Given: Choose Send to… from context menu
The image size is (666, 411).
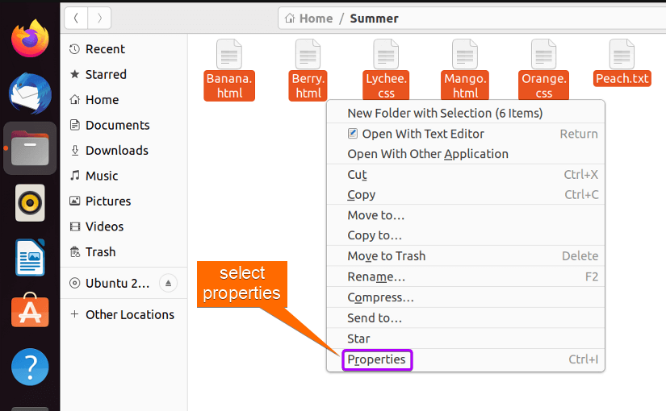Looking at the screenshot, I should pyautogui.click(x=466, y=318).
